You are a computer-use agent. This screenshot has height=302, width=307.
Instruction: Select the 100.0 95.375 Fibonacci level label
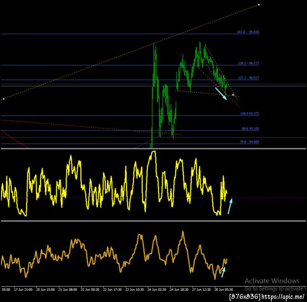click(250, 113)
